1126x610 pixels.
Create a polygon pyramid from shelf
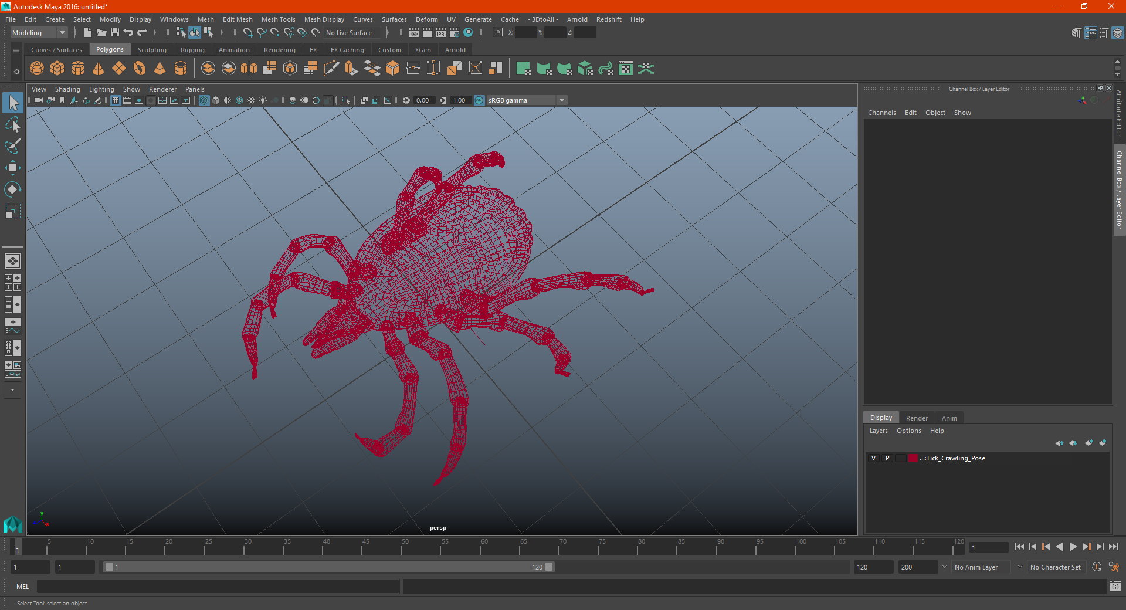[x=160, y=69]
